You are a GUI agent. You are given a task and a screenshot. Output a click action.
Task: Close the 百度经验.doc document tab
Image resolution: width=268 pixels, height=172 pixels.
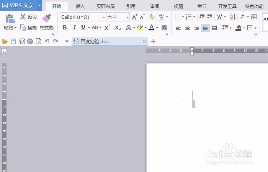click(x=144, y=41)
